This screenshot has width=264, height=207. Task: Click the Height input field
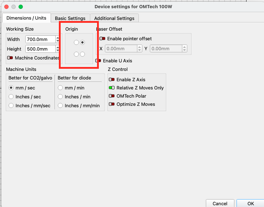tap(40, 49)
